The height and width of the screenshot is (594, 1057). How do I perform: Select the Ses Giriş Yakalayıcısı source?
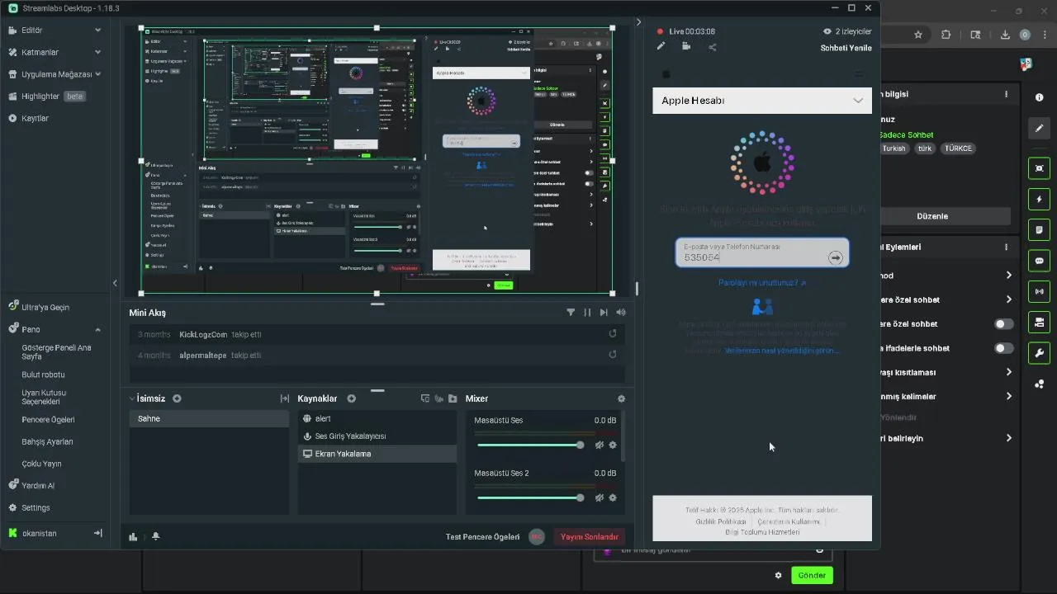(x=377, y=436)
